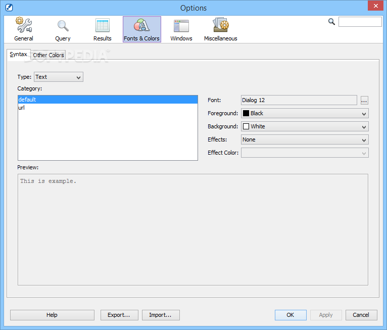The height and width of the screenshot is (330, 387).
Task: Click the app icon in title bar
Action: 9,8
